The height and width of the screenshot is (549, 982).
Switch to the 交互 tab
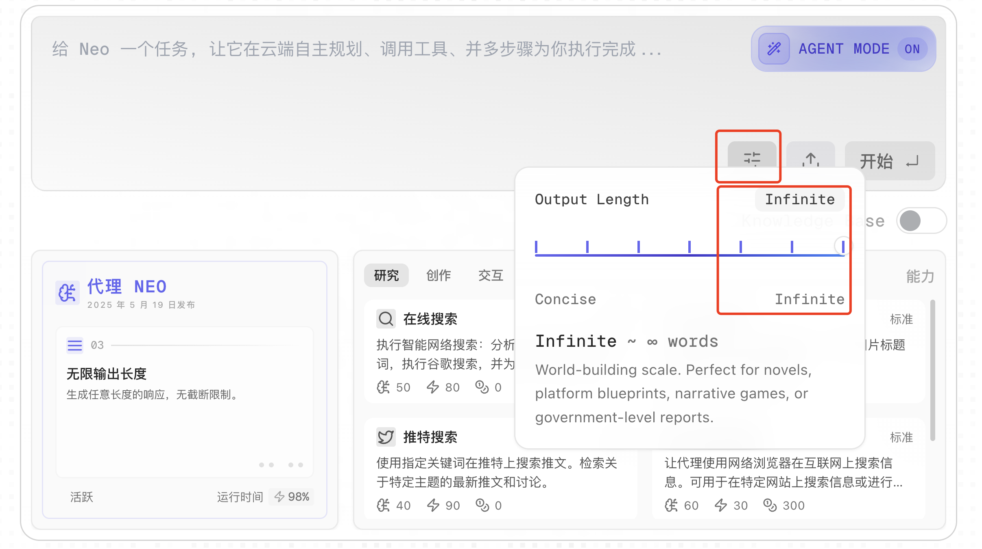pyautogui.click(x=490, y=275)
